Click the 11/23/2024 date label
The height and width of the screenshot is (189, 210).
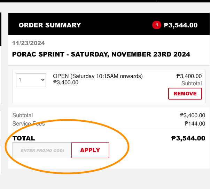click(x=29, y=43)
